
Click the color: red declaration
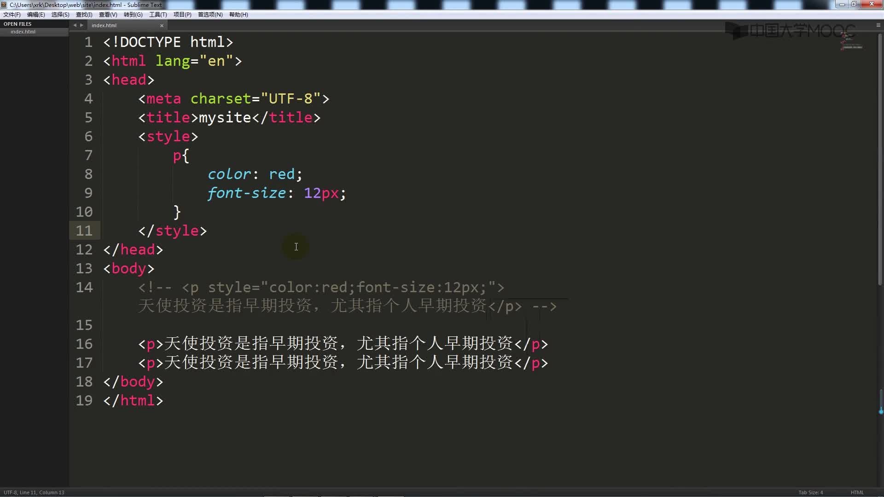point(255,174)
